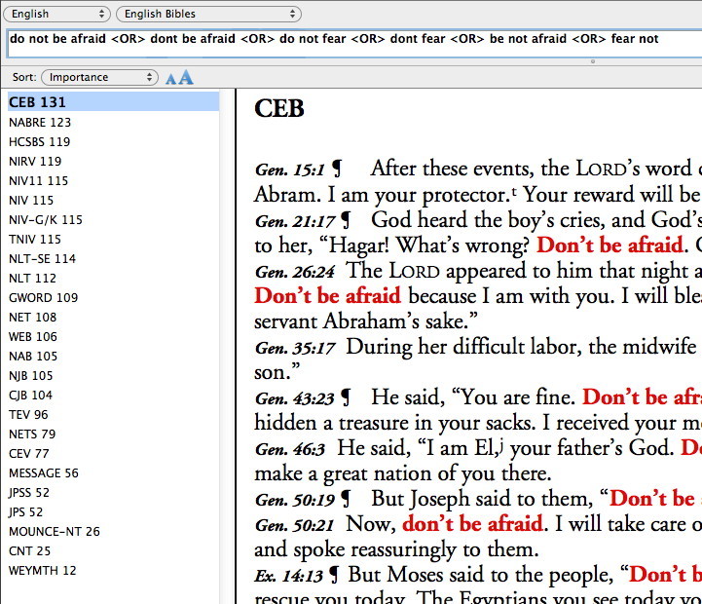702x604 pixels.
Task: Open the English Bibles collection dropdown
Action: (x=208, y=15)
